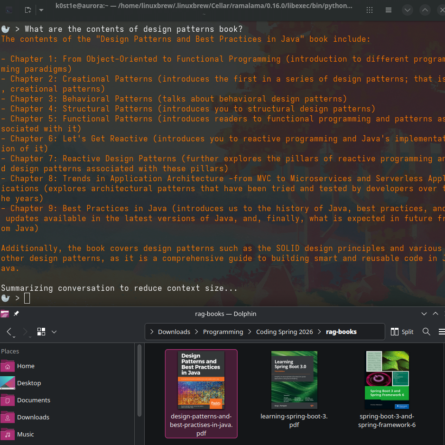The height and width of the screenshot is (445, 445).
Task: Click the Chapter 4: Structural Patterns line
Action: pyautogui.click(x=188, y=109)
